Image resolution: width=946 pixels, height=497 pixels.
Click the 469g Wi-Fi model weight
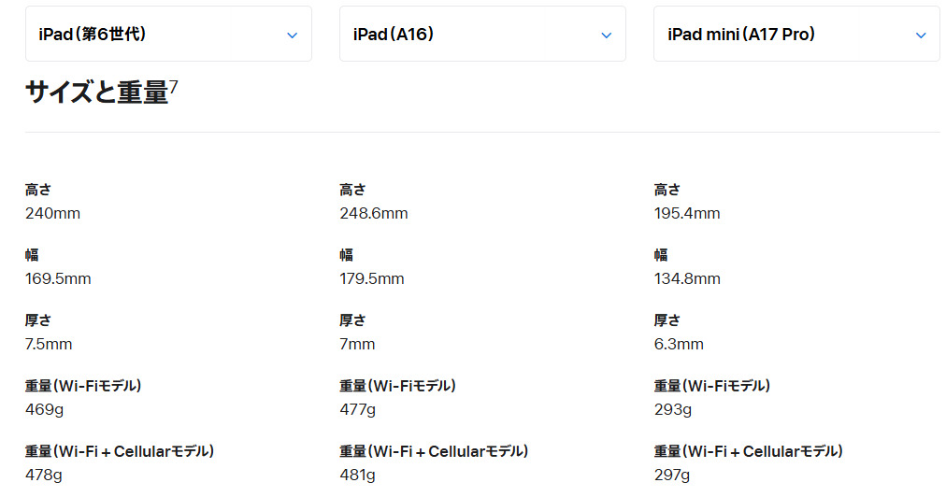pyautogui.click(x=43, y=409)
